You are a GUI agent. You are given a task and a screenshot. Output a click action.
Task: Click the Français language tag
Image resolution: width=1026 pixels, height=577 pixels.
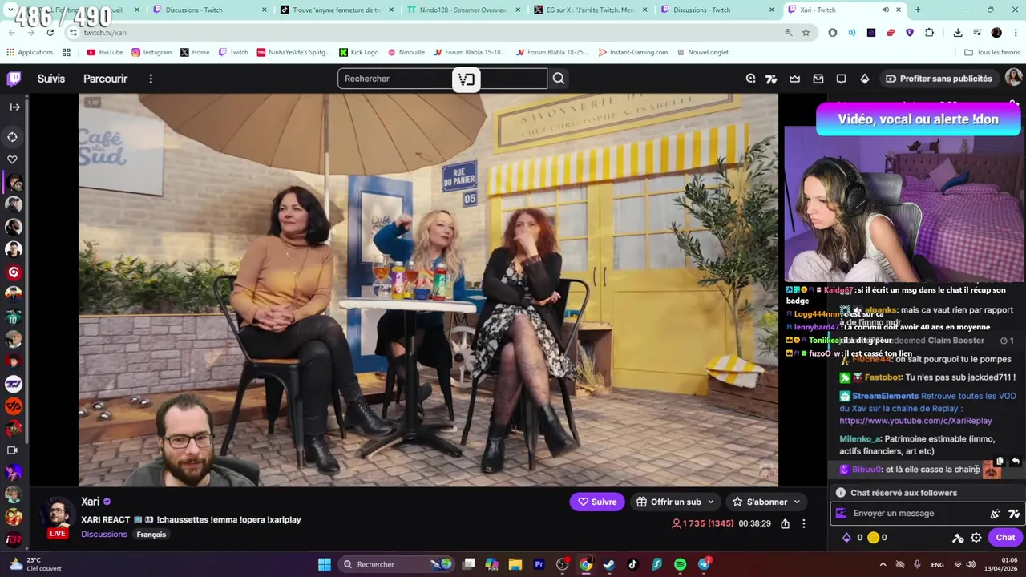click(x=151, y=535)
